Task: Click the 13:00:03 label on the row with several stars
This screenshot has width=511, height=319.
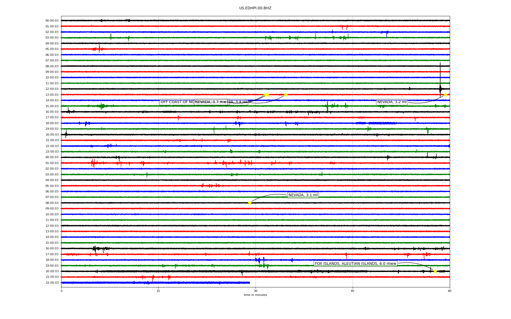Action: 52,95
